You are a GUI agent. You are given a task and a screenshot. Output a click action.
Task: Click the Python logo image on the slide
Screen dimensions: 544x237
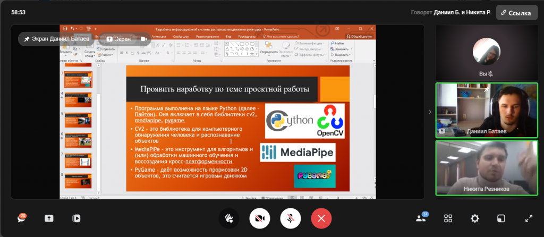pos(290,121)
